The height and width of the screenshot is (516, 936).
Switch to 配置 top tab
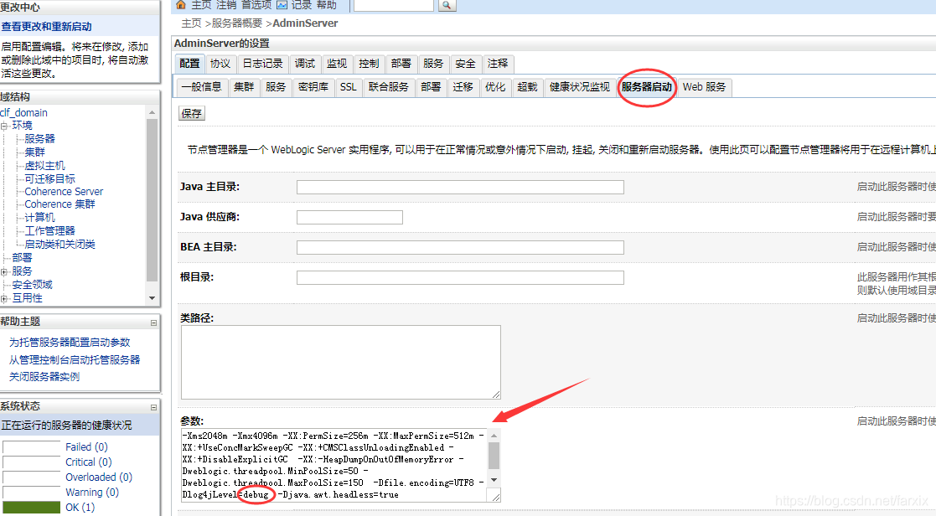(190, 63)
